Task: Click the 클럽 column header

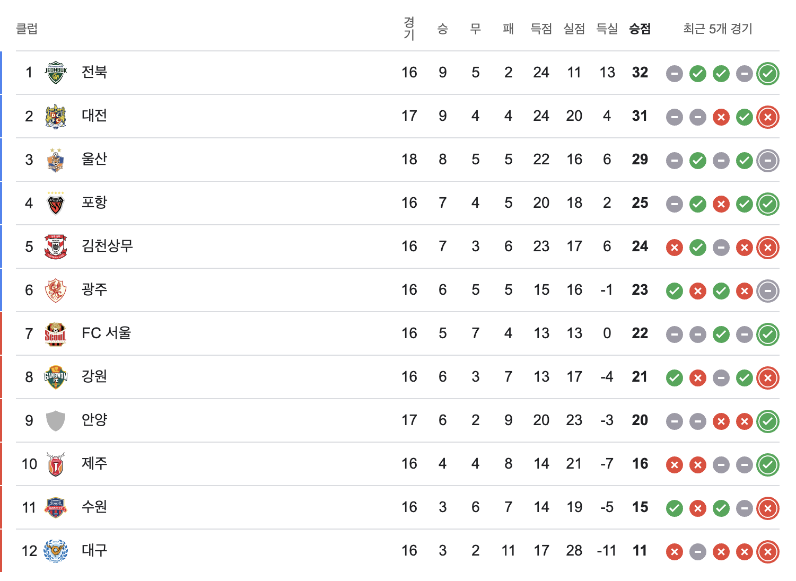Action: click(27, 29)
